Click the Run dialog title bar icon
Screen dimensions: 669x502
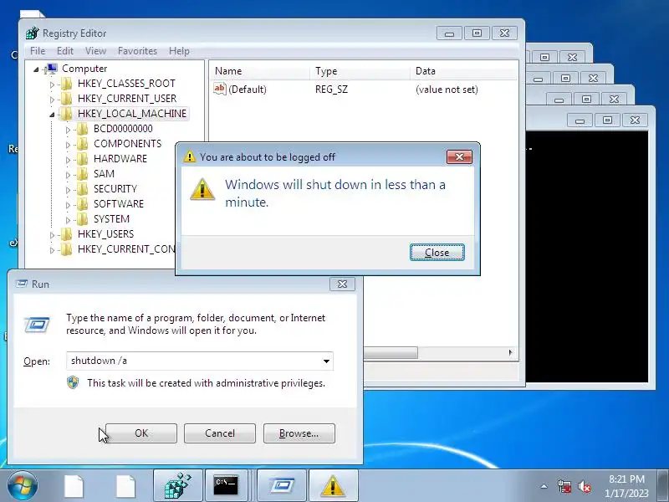[22, 284]
